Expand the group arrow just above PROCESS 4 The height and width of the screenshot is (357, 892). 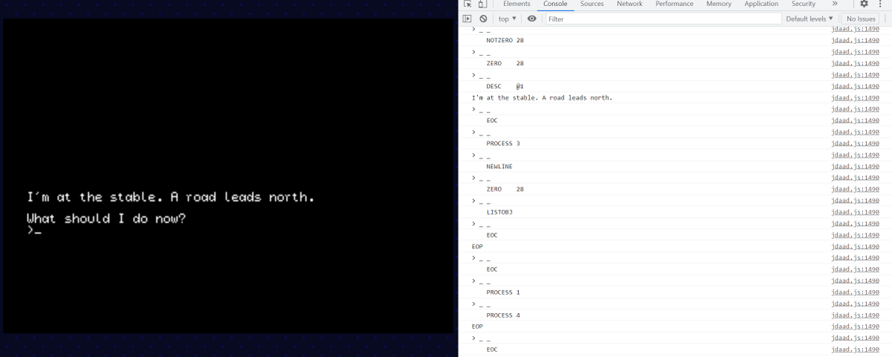click(x=474, y=304)
